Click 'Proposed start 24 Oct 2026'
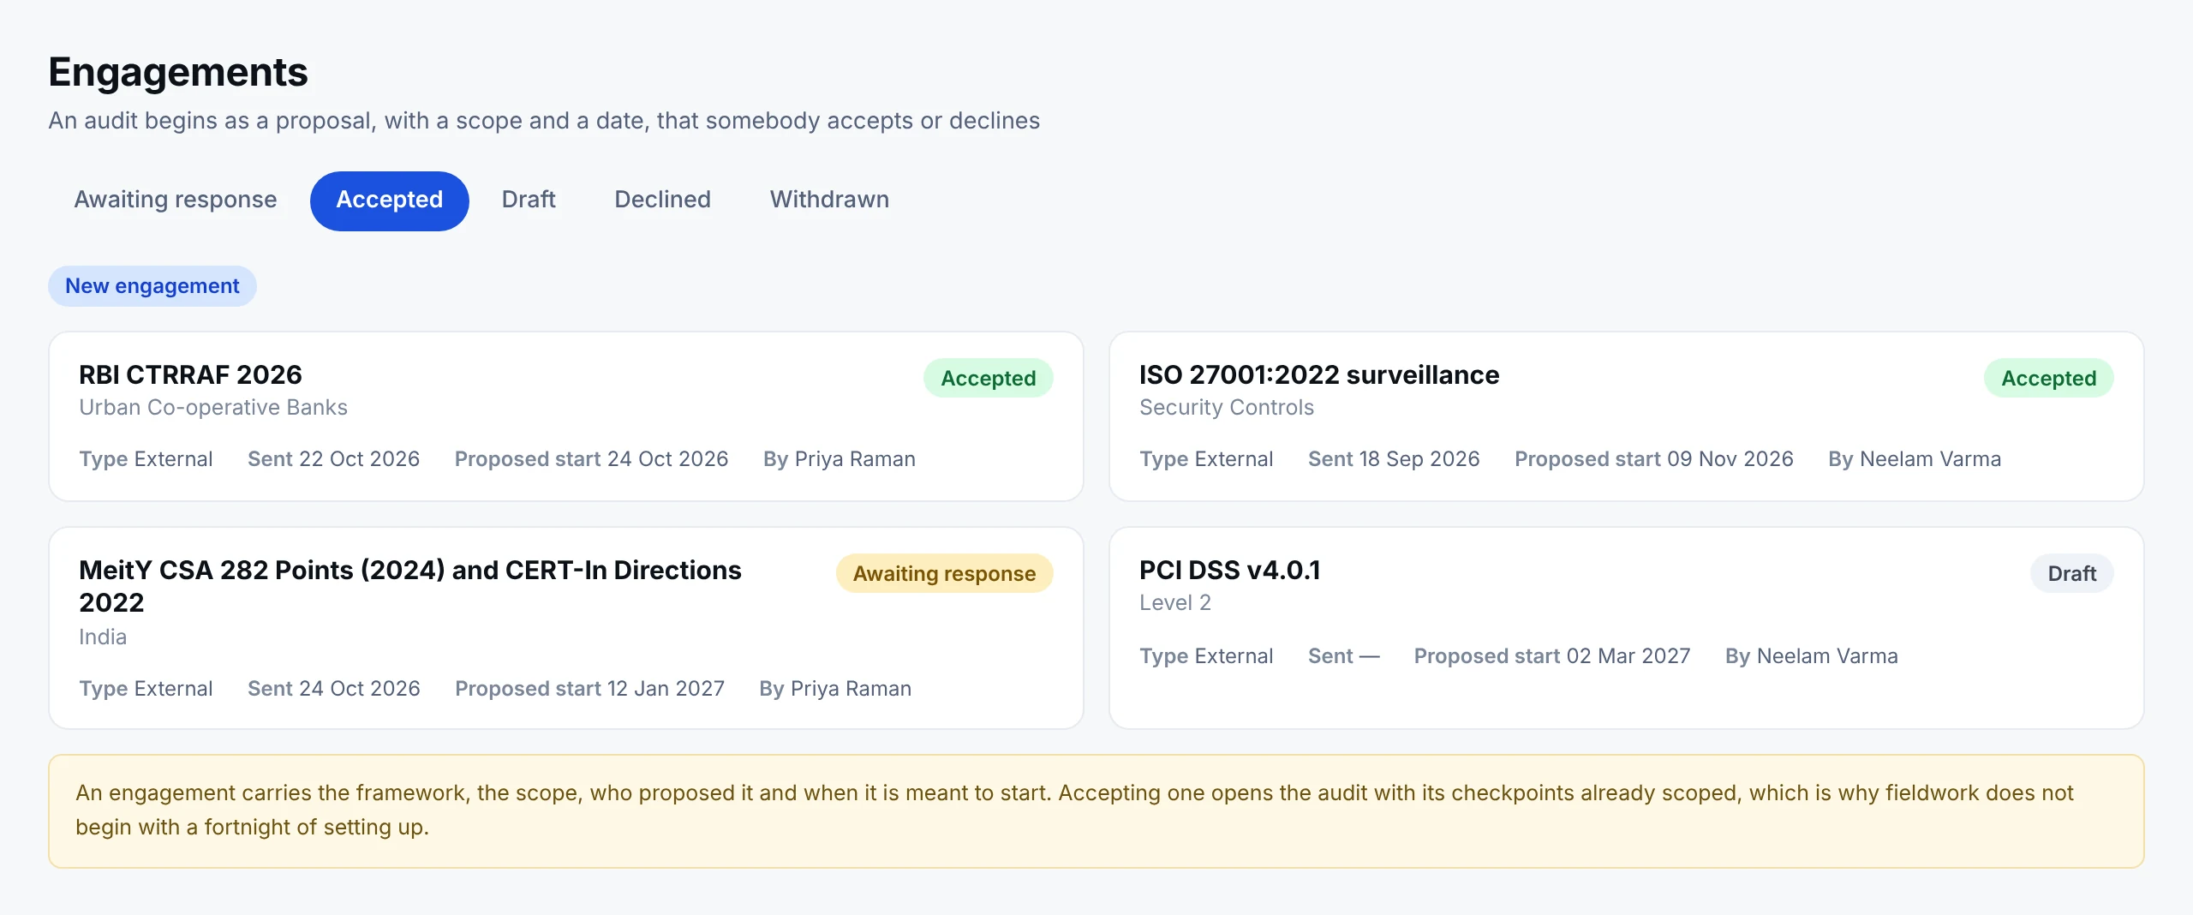This screenshot has height=915, width=2193. pyautogui.click(x=592, y=459)
